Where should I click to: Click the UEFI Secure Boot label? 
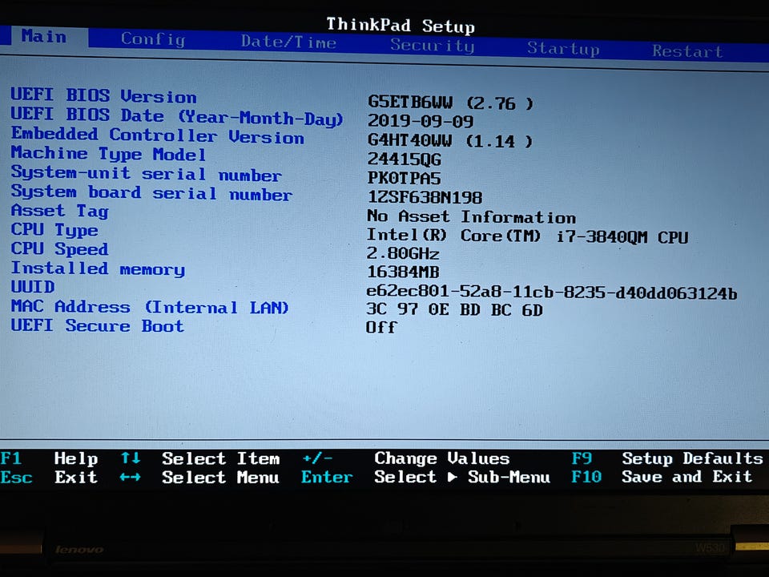coord(98,326)
